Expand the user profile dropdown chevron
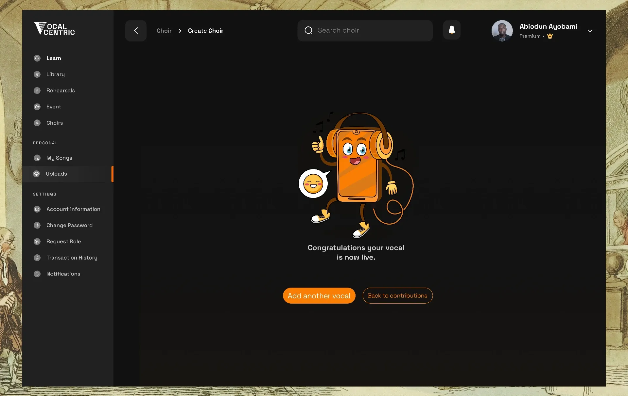The image size is (628, 396). click(x=590, y=31)
